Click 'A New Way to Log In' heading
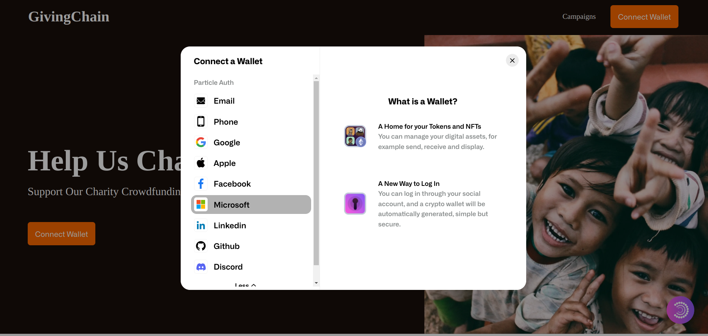This screenshot has width=708, height=336. coord(409,184)
